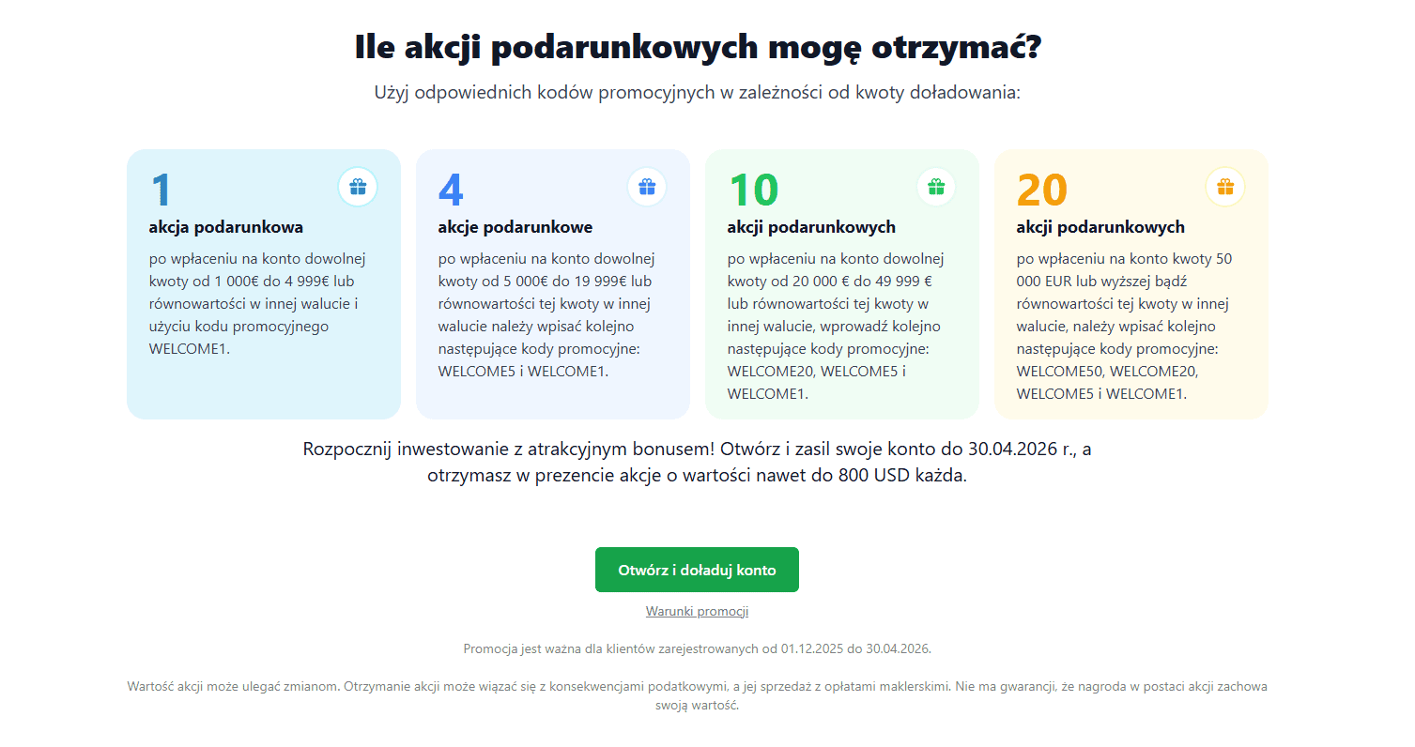Select the "akcje podarunkowe" title in the 4-share card
This screenshot has height=747, width=1415.
[515, 227]
